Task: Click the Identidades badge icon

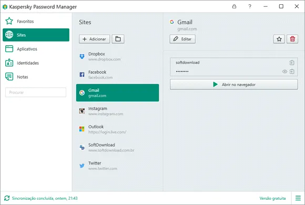Action: click(9, 63)
